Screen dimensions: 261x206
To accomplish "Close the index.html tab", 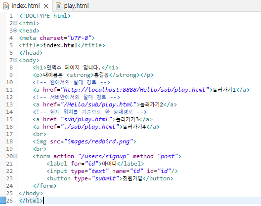I will pos(46,6).
